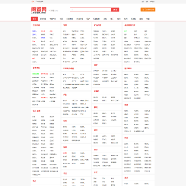Open the red heading of the top-left category card
The image size is (186, 186).
[x=36, y=25]
